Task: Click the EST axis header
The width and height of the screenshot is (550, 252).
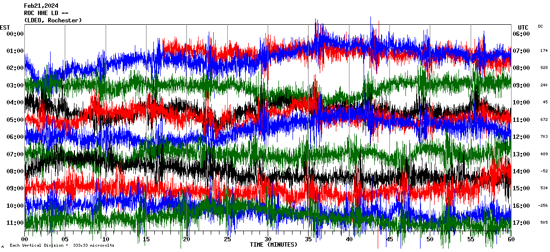Action: tap(5, 27)
